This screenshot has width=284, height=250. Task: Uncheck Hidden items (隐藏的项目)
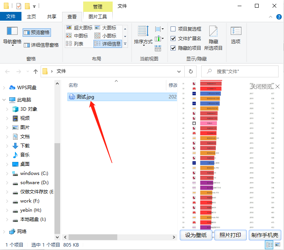(x=186, y=48)
